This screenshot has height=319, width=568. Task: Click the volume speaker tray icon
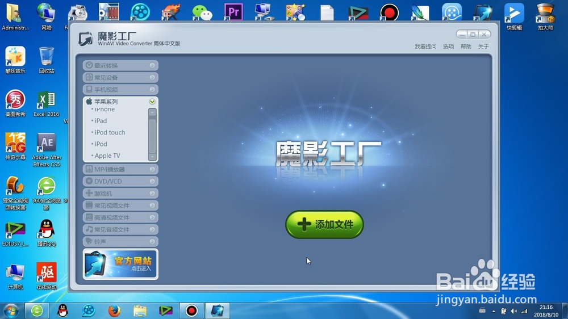(x=513, y=311)
